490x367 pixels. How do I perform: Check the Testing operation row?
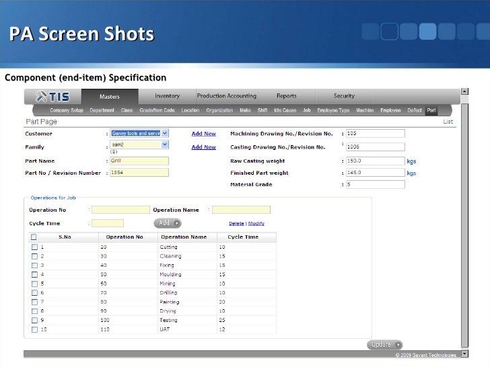[x=34, y=320]
